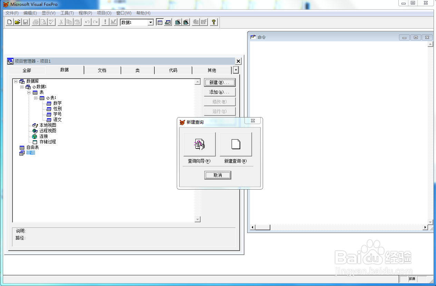The width and height of the screenshot is (436, 286).
Task: Click the 添加(A)... button
Action: 220,92
